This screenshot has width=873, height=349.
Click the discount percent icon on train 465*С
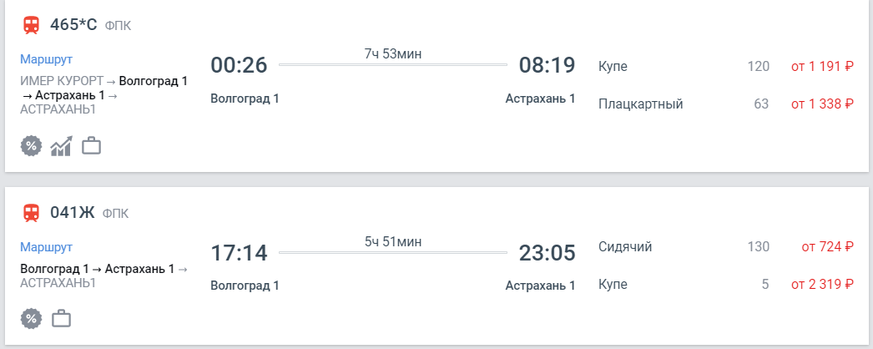(31, 146)
